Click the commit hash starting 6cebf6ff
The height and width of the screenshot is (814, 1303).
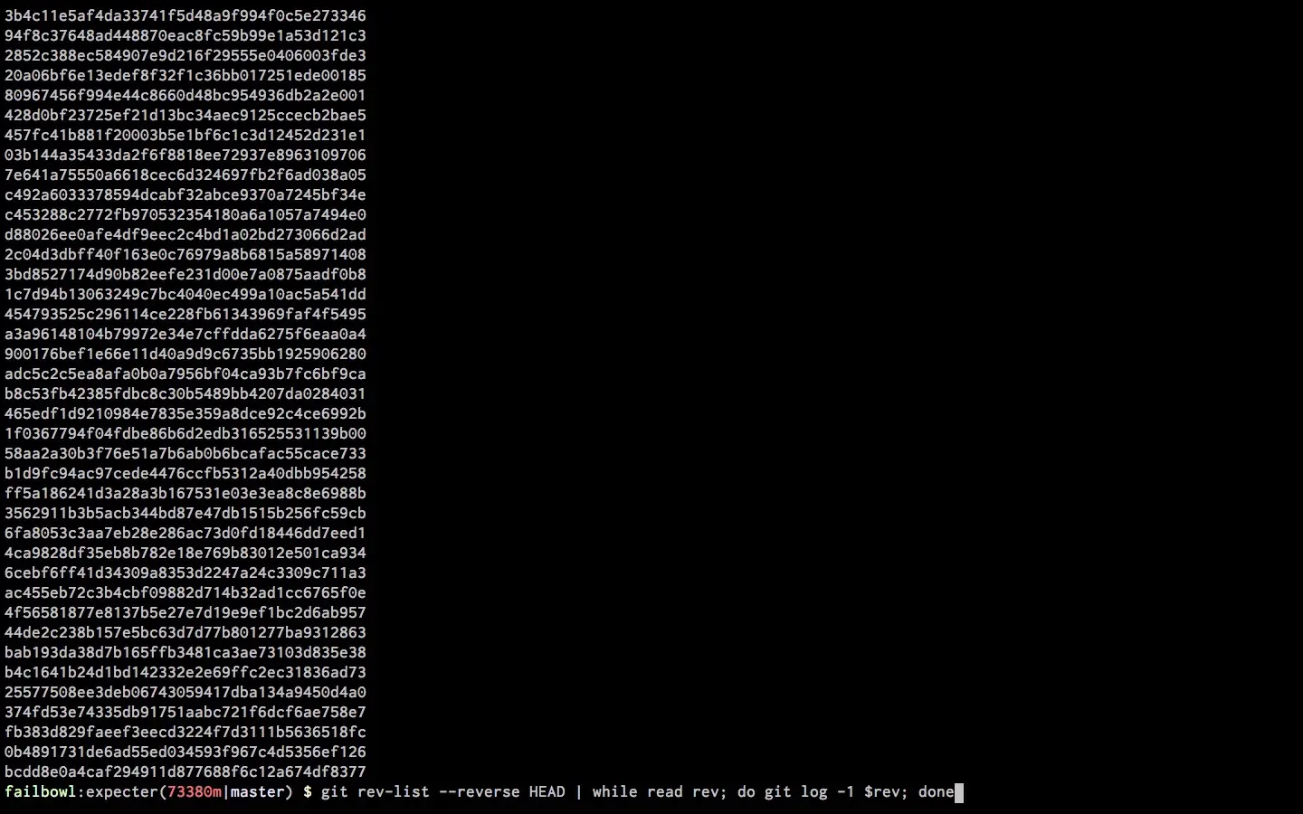click(x=185, y=573)
